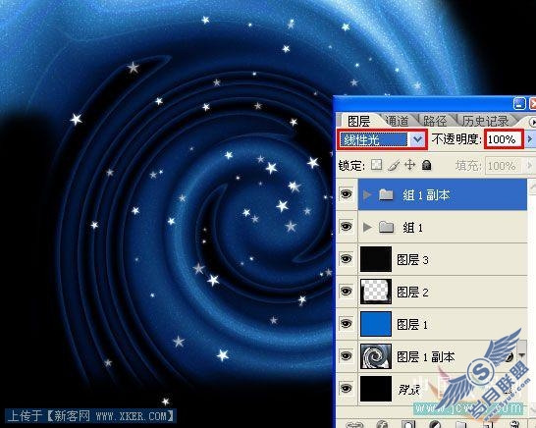Click the lock transparent pixels icon
Viewport: 536px width, 428px height.
tap(377, 165)
